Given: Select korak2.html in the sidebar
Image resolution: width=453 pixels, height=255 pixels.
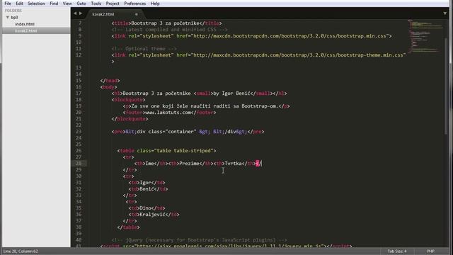Looking at the screenshot, I should [x=26, y=30].
